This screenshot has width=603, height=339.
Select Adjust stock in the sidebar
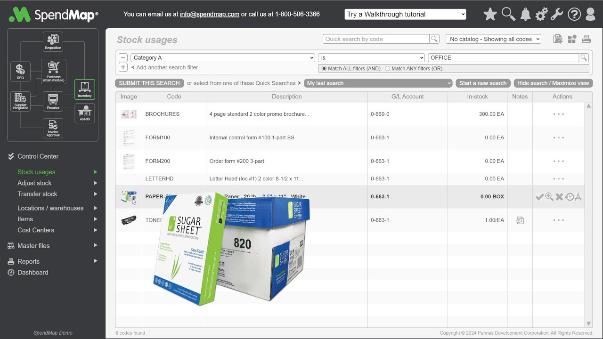pyautogui.click(x=34, y=183)
